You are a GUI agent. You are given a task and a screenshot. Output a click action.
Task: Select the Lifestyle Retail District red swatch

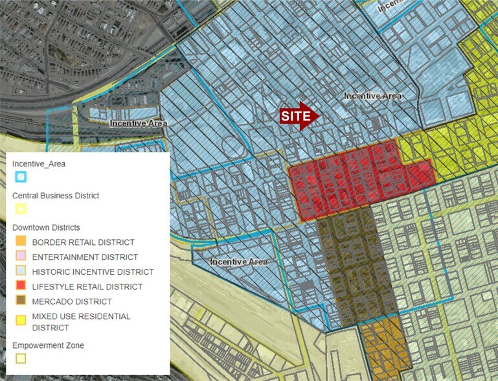[21, 286]
